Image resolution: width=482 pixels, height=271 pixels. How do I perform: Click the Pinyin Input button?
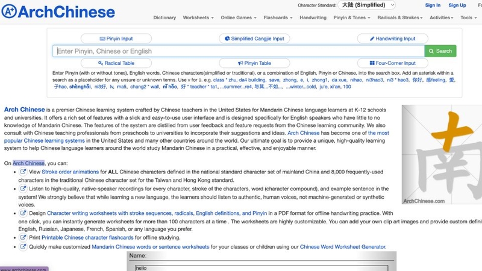(116, 39)
